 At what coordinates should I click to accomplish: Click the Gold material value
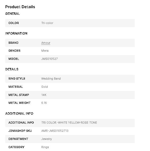coord(44,87)
